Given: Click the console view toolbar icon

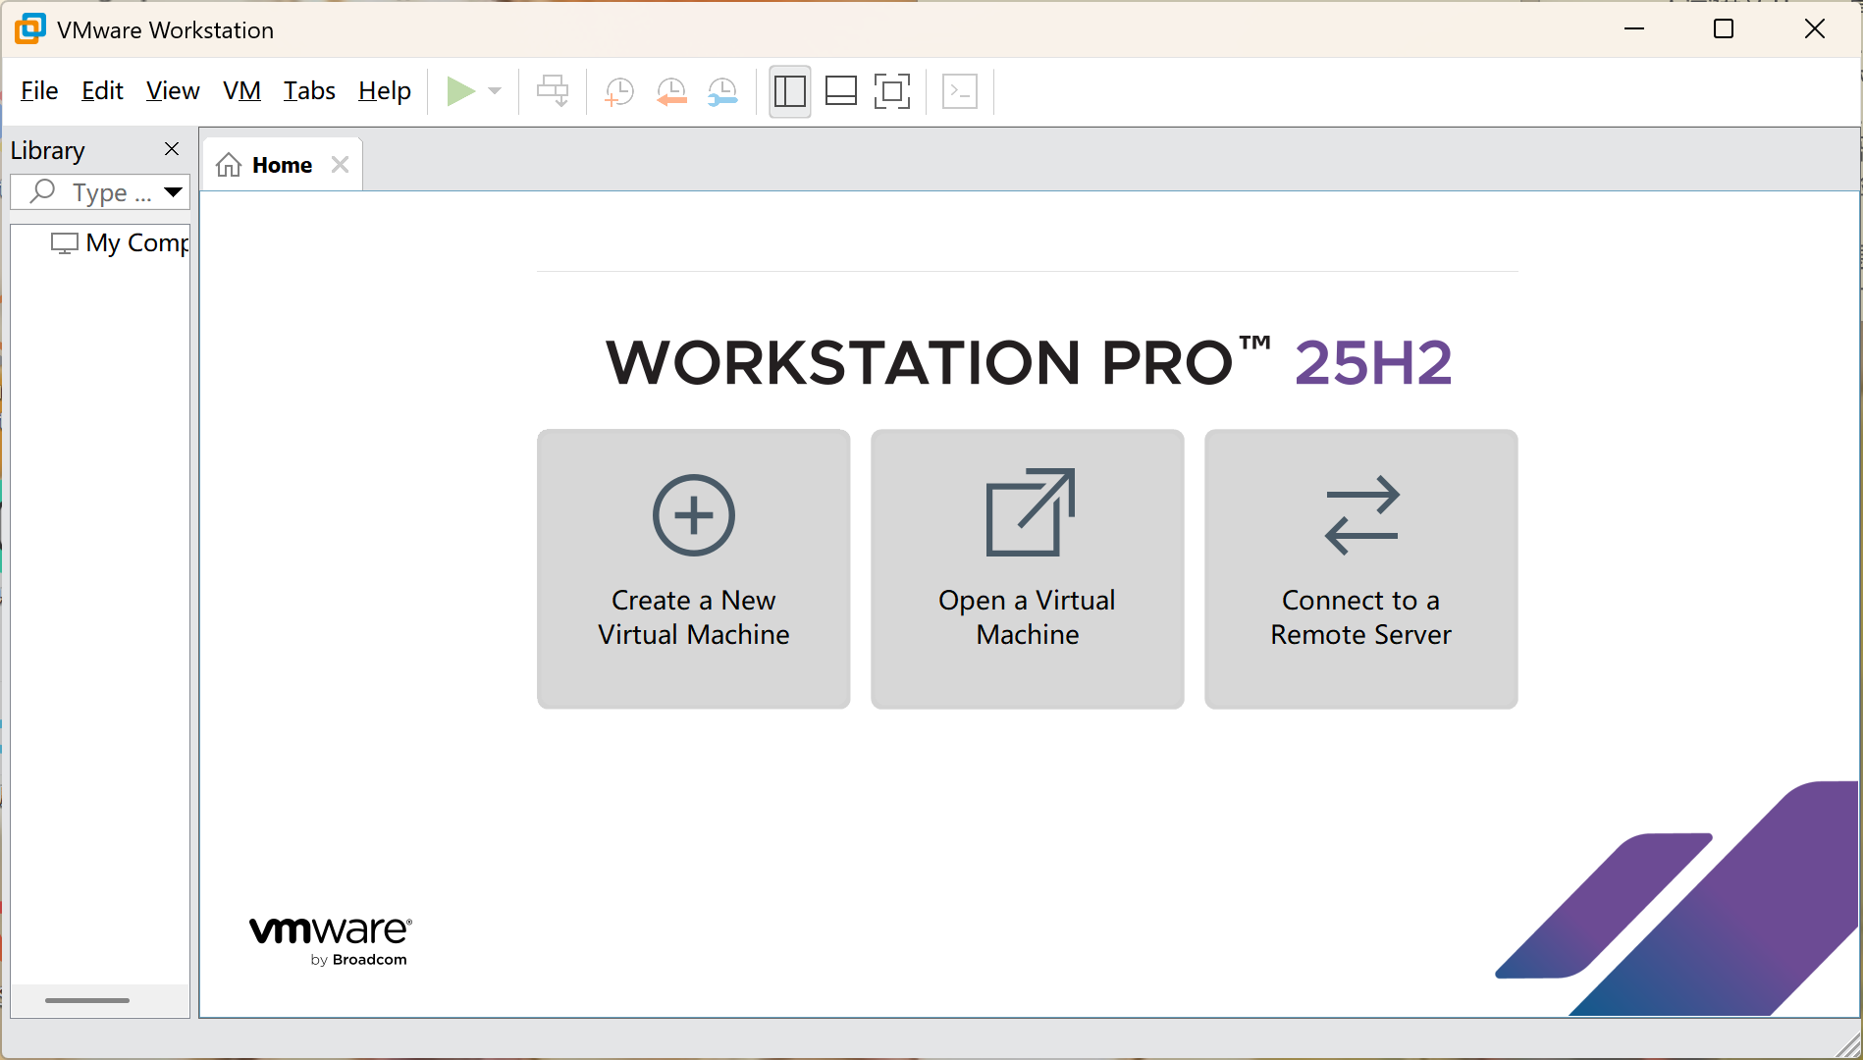Looking at the screenshot, I should [x=959, y=91].
